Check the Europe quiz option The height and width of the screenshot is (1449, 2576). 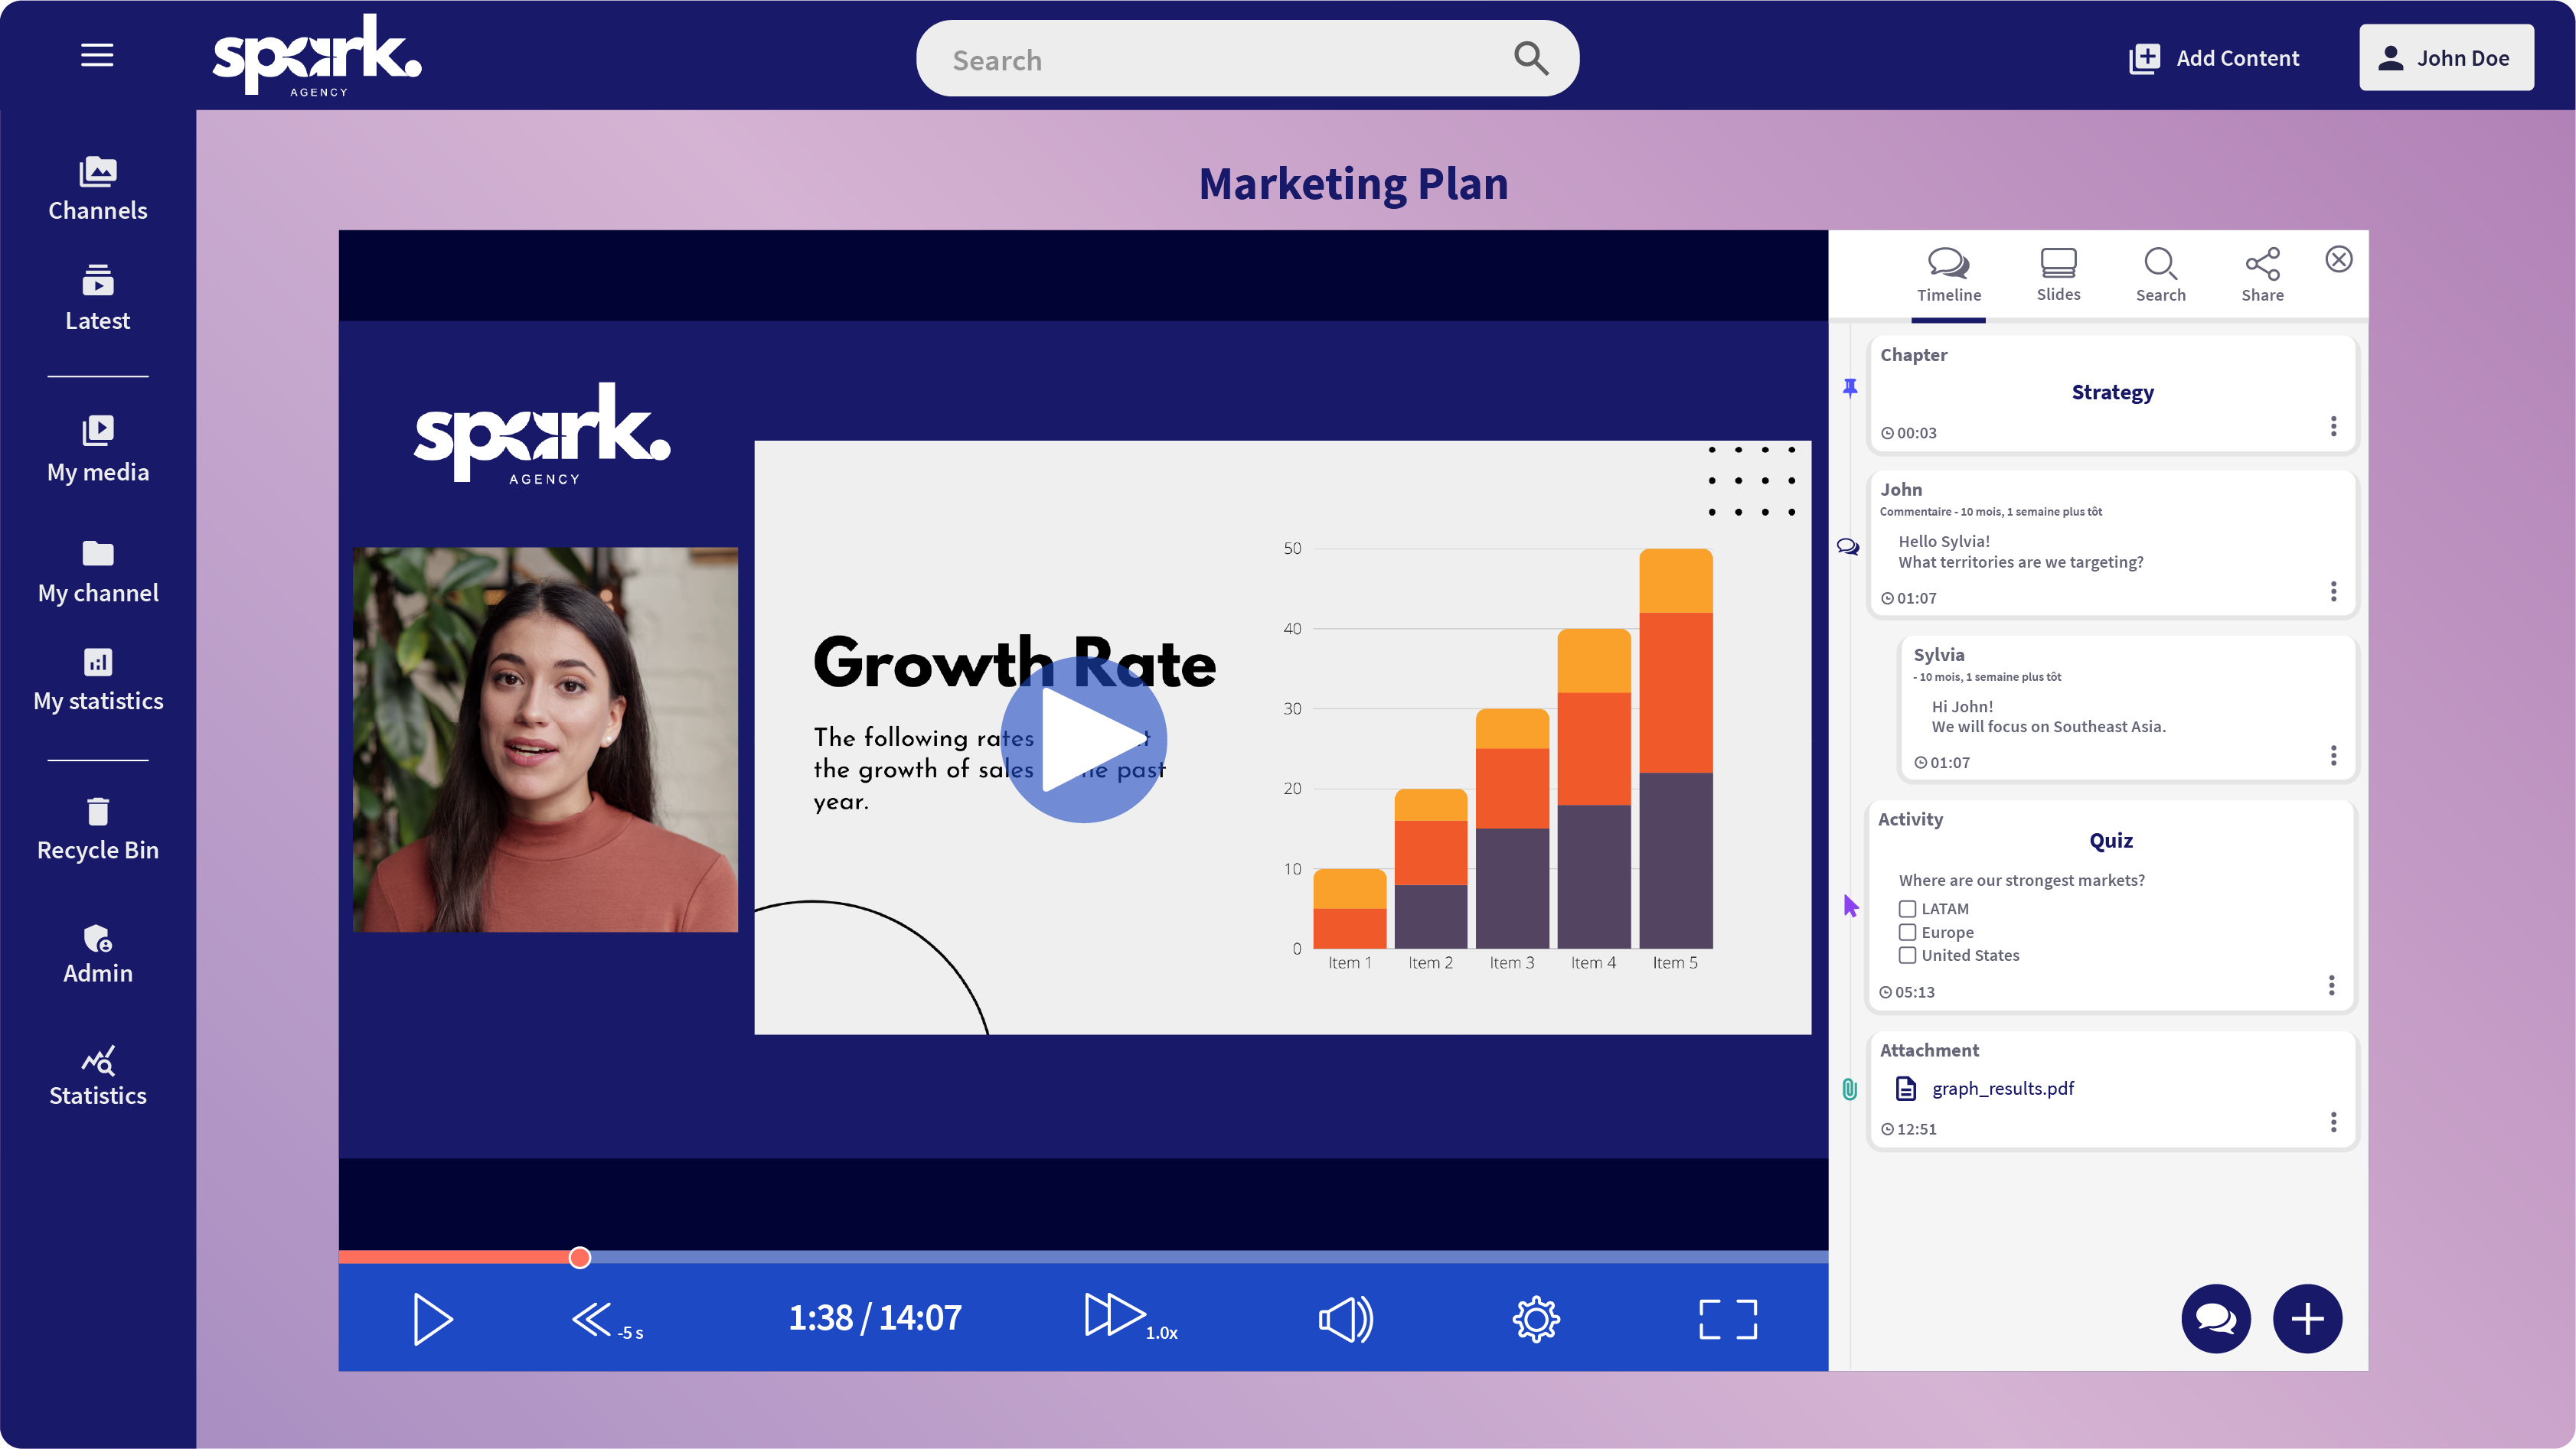pos(1907,931)
